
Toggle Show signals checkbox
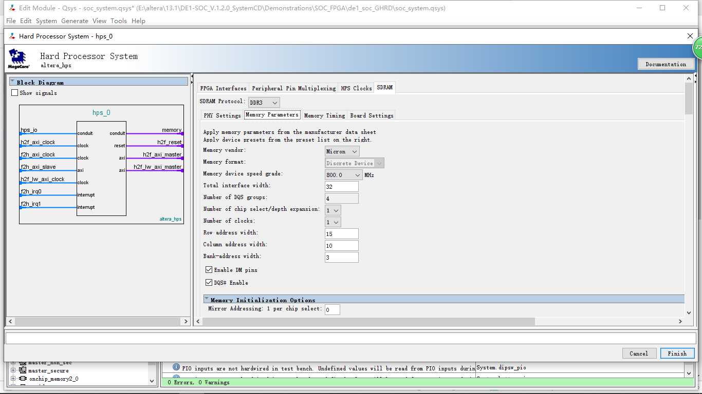click(14, 93)
